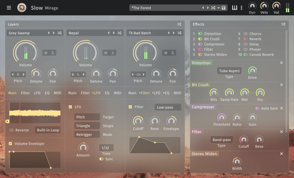Screen dimensions: 294x178
Task: Randomize the Effects panel with shuffle icon
Action: (283, 24)
